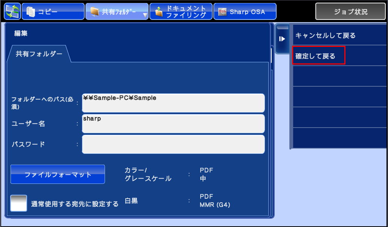388x227 pixels.
Task: Click the フォルダーへのパス input field
Action: pyautogui.click(x=173, y=103)
